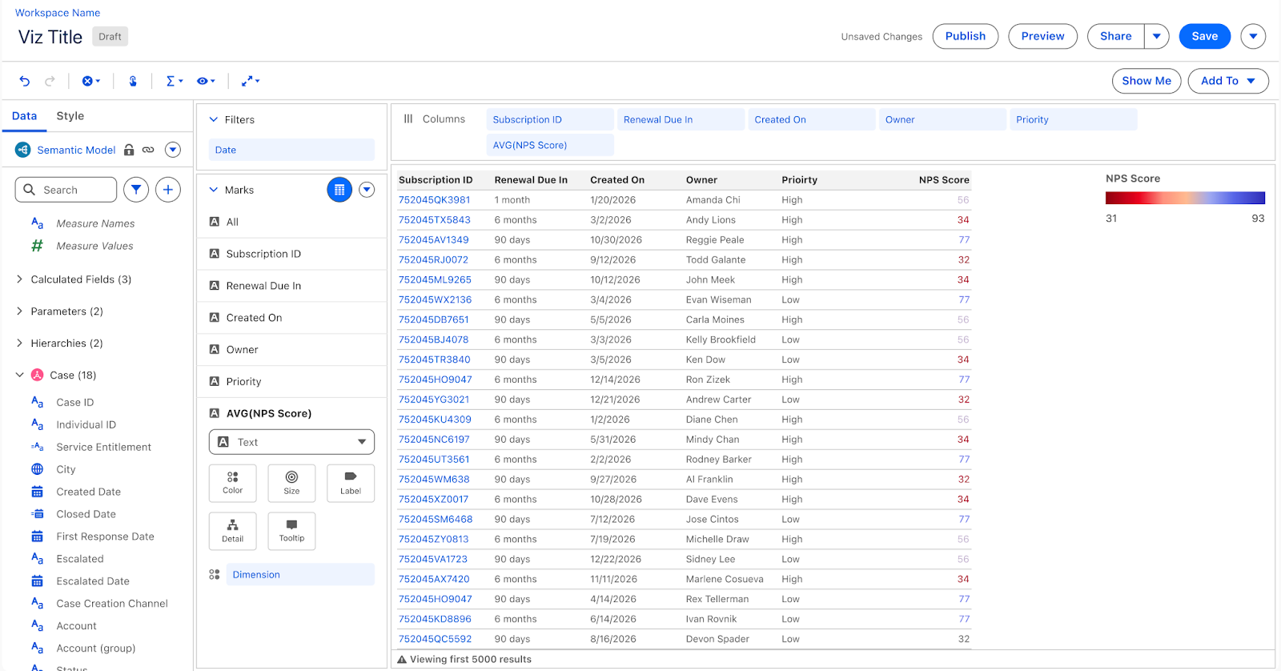Collapse the Filters section
1281x671 pixels.
click(x=214, y=119)
